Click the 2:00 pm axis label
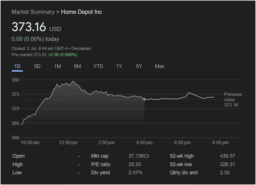Viewport: 256px width, 185px height. 106,143
